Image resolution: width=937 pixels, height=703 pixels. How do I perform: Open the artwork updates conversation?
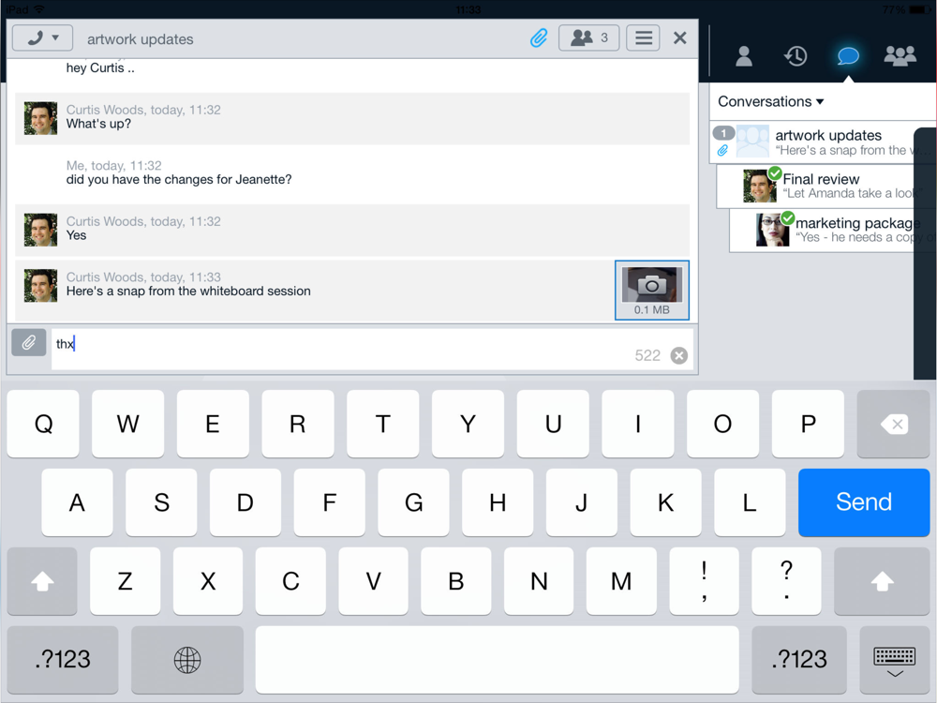(823, 142)
